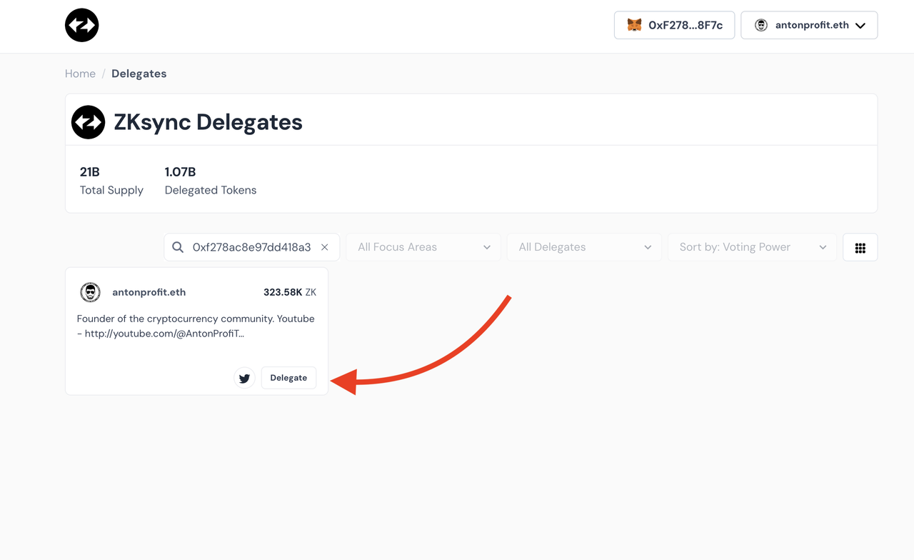The width and height of the screenshot is (914, 560).
Task: Click the 0xF278...8F7c wallet address button
Action: 674,25
